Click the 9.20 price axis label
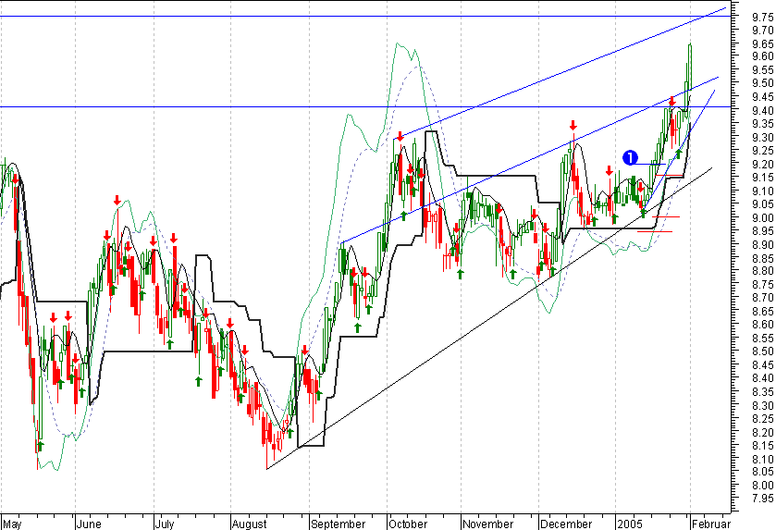The width and height of the screenshot is (776, 530). pos(763,165)
